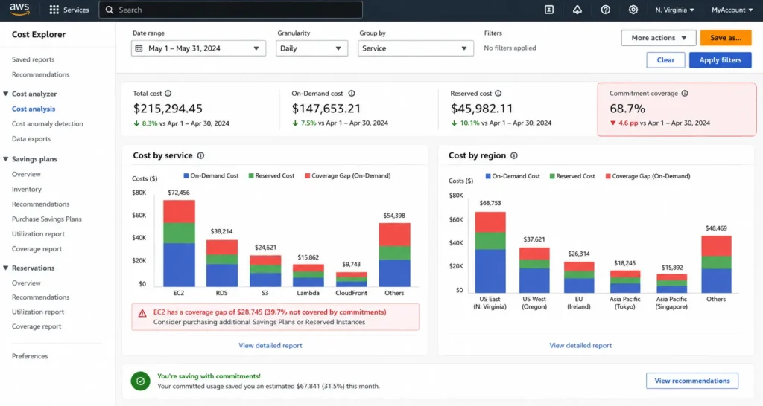
Task: Open Reservations Coverage report
Action: [37, 326]
